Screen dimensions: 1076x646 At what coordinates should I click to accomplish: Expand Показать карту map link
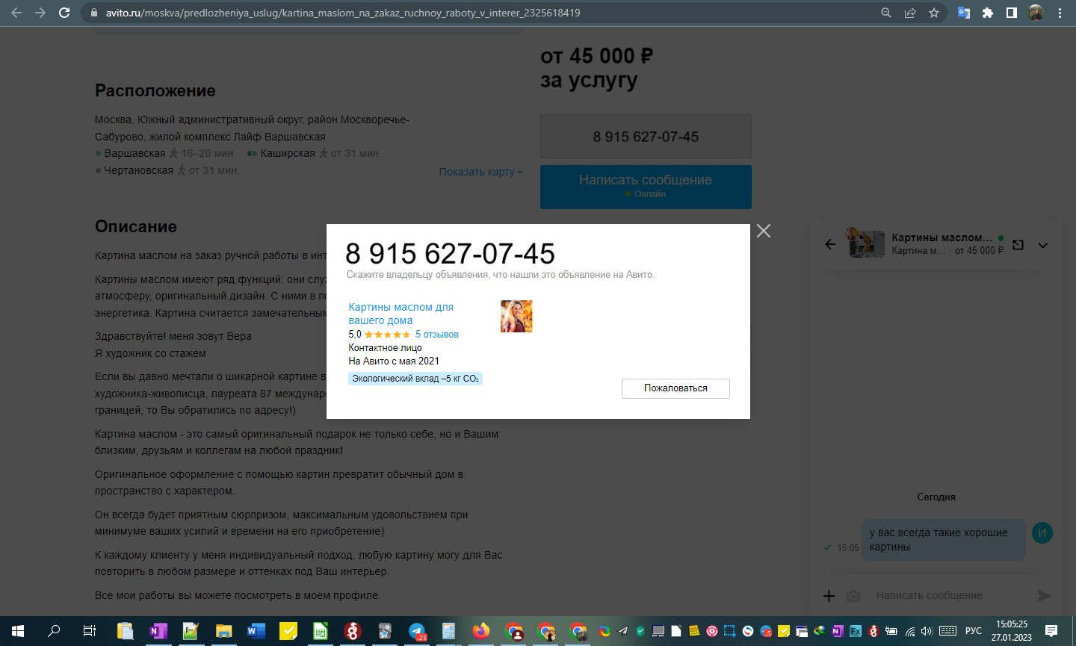coord(481,172)
